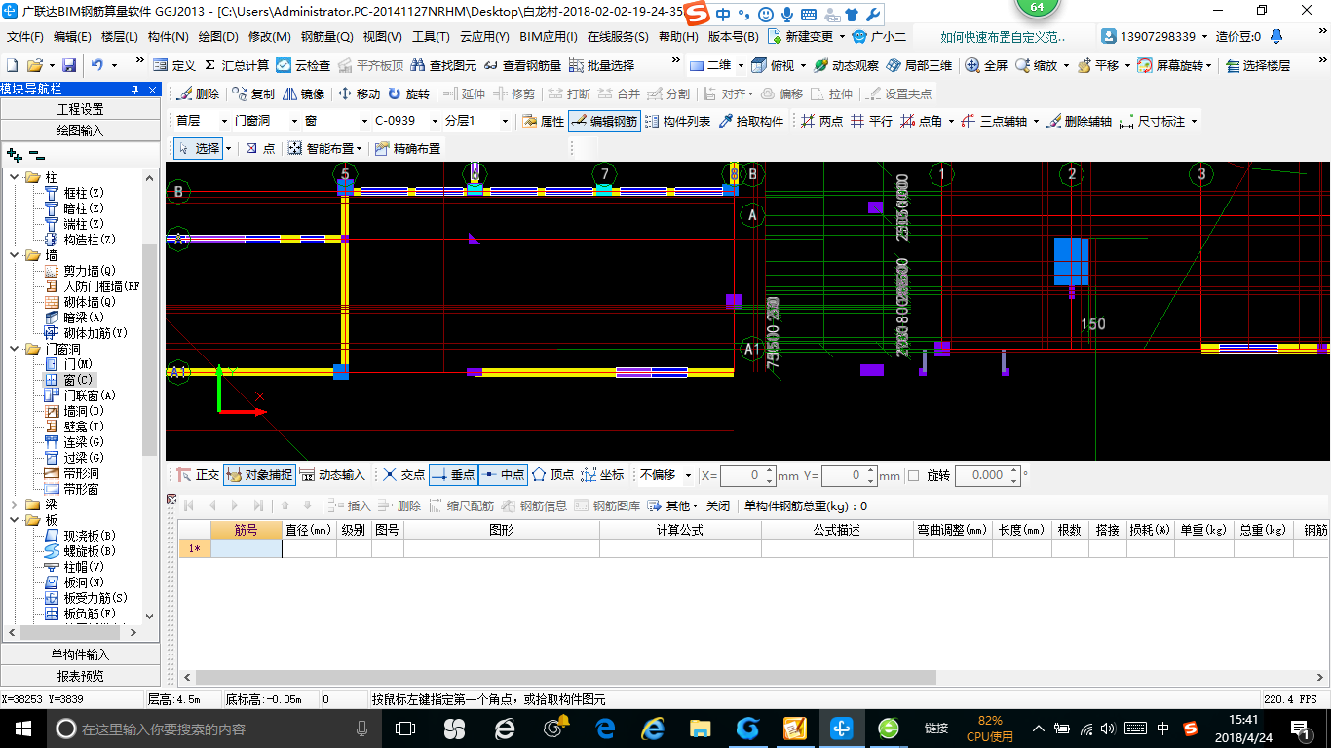Click the rebar table horizontal scrollbar
The width and height of the screenshot is (1331, 748).
coord(565,677)
